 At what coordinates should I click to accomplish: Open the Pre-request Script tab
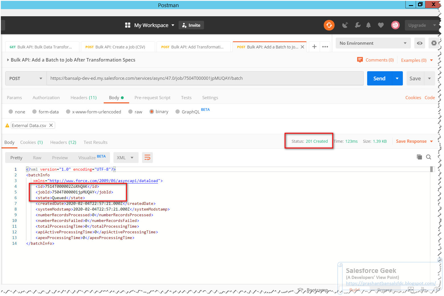click(x=152, y=97)
